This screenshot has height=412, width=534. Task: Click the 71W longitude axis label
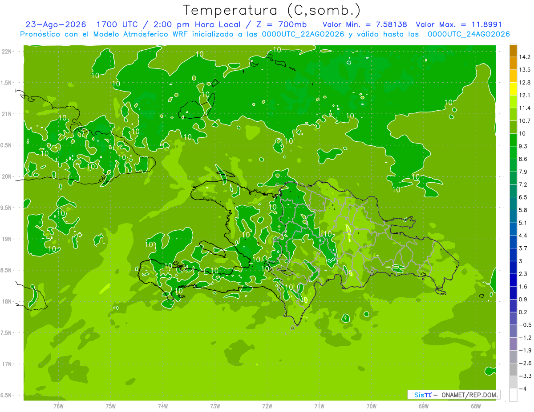[x=319, y=406]
